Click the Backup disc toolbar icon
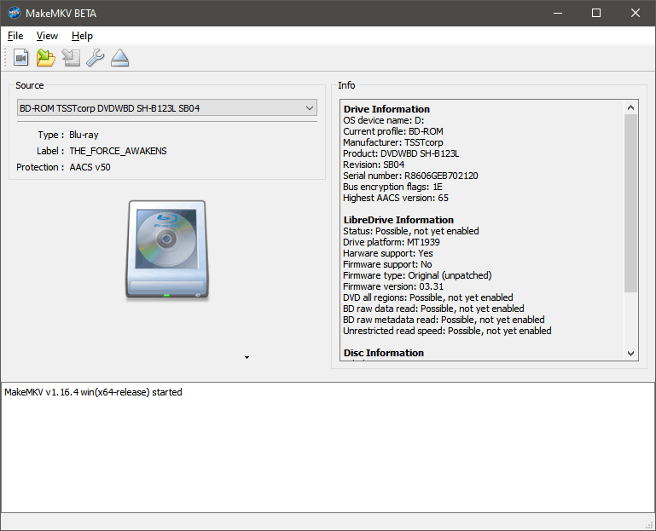 coord(71,57)
